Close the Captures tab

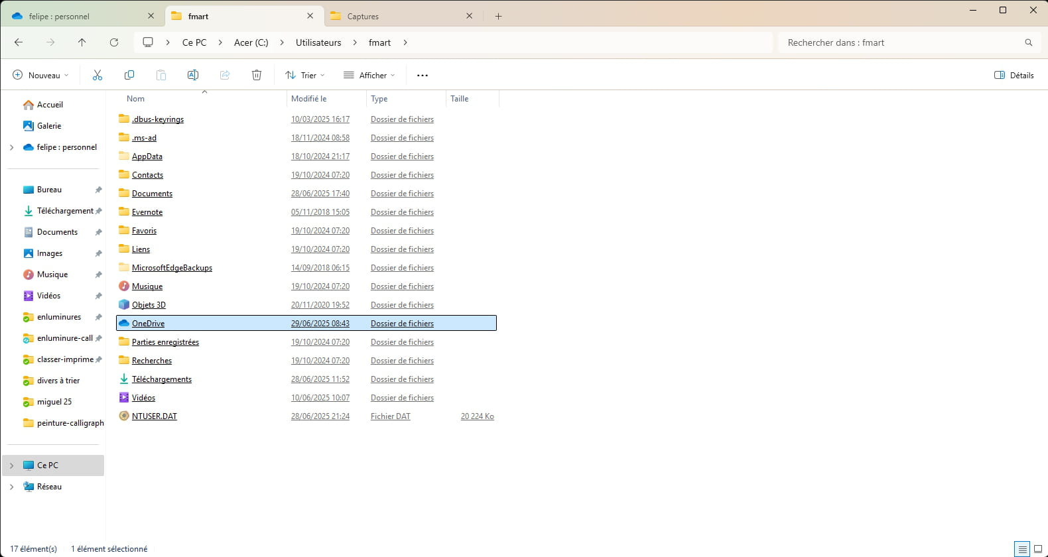pyautogui.click(x=470, y=16)
